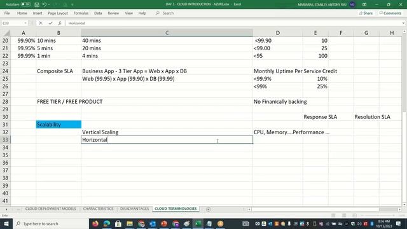Open the Undo history dropdown arrow
The width and height of the screenshot is (407, 229).
pos(49,4)
